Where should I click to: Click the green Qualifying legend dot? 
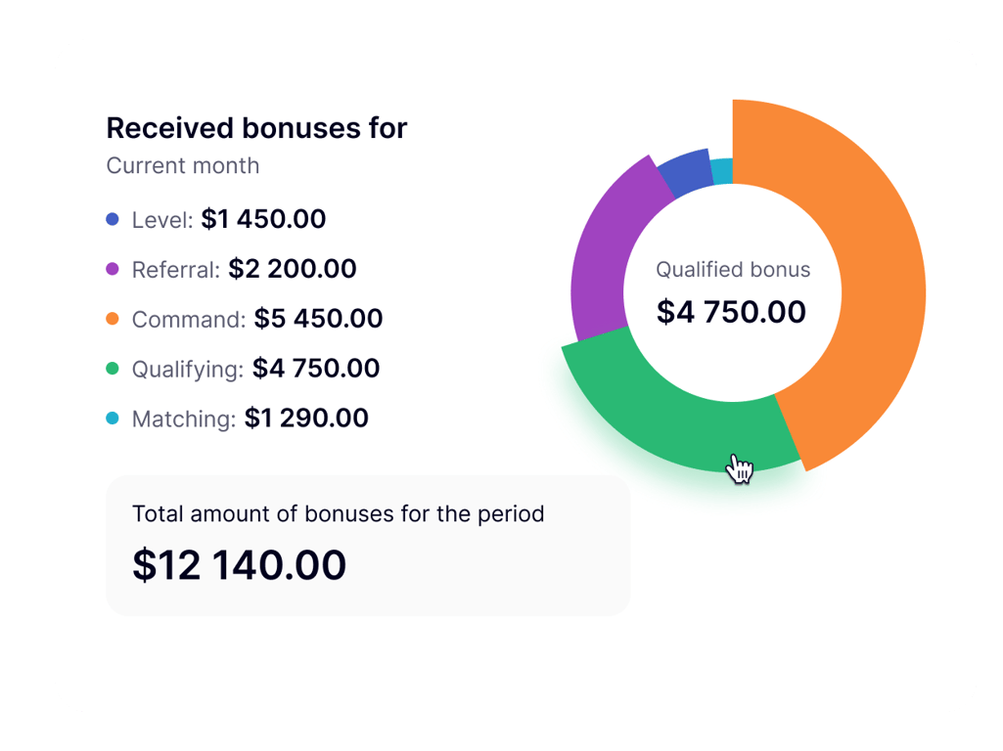(113, 368)
